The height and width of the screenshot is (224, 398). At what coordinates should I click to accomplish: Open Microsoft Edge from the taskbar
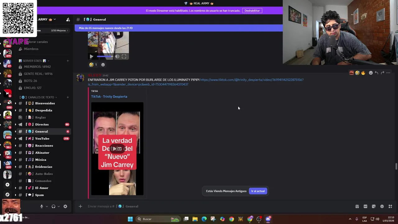(x=204, y=219)
